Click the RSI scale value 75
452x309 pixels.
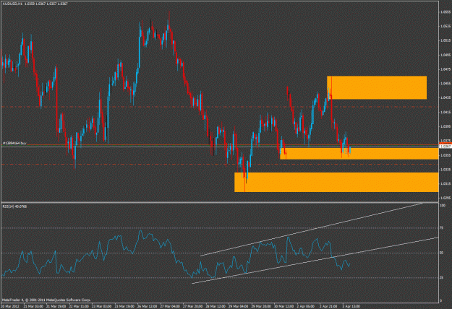pos(442,228)
